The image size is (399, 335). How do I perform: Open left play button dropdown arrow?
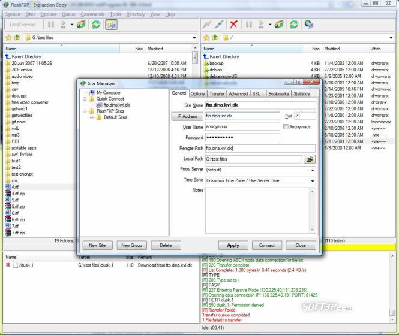pos(72,25)
